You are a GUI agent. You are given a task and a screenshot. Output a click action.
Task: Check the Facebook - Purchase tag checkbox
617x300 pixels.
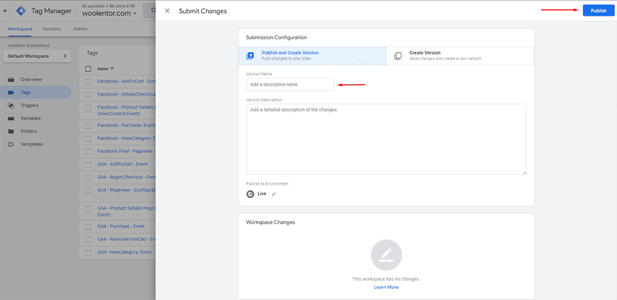[x=88, y=126]
